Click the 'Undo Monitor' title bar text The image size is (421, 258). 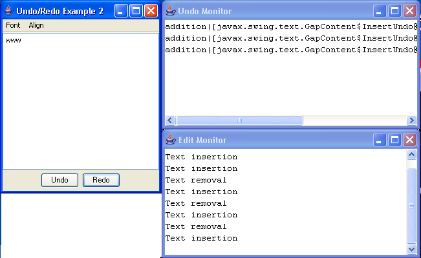204,11
